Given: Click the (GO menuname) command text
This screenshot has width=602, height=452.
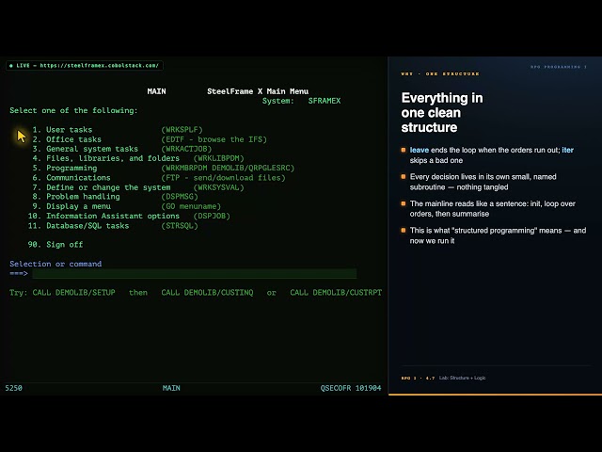Looking at the screenshot, I should click(x=191, y=206).
